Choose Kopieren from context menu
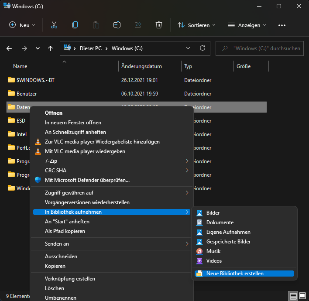This screenshot has width=309, height=301. (x=55, y=266)
